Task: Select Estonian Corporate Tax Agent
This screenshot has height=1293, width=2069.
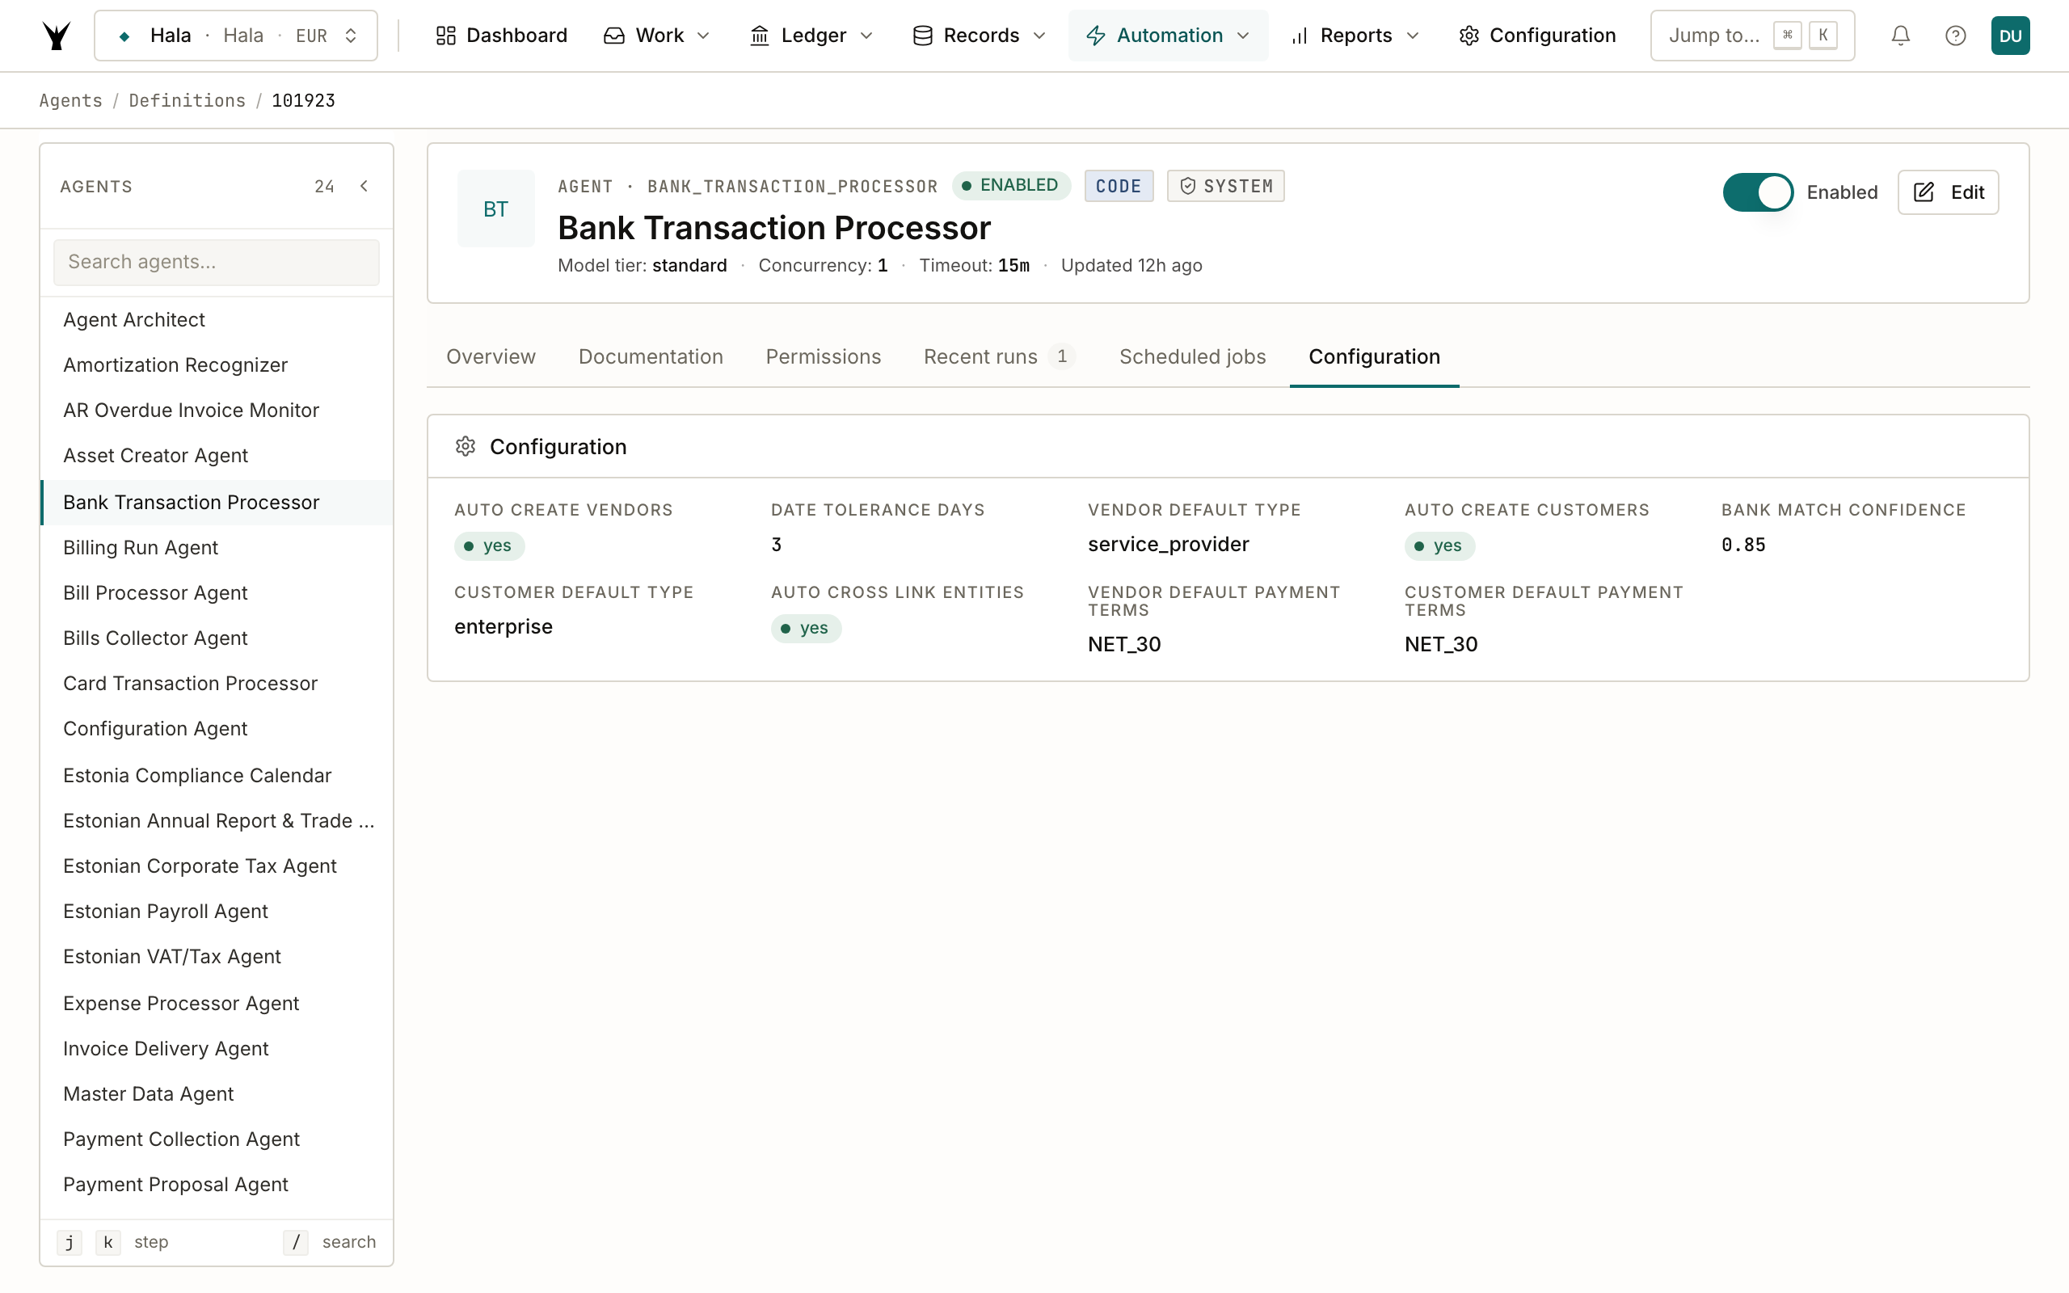Action: (x=217, y=866)
